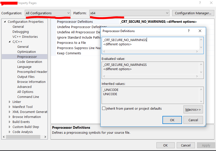
Task: Click scroll-up arrow in Inherited values box
Action: [x=201, y=90]
